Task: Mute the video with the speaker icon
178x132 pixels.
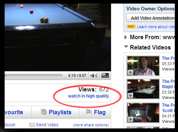Action: tap(94, 75)
